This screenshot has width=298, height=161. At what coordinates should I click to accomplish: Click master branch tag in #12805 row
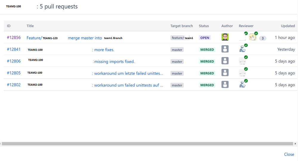177,73
